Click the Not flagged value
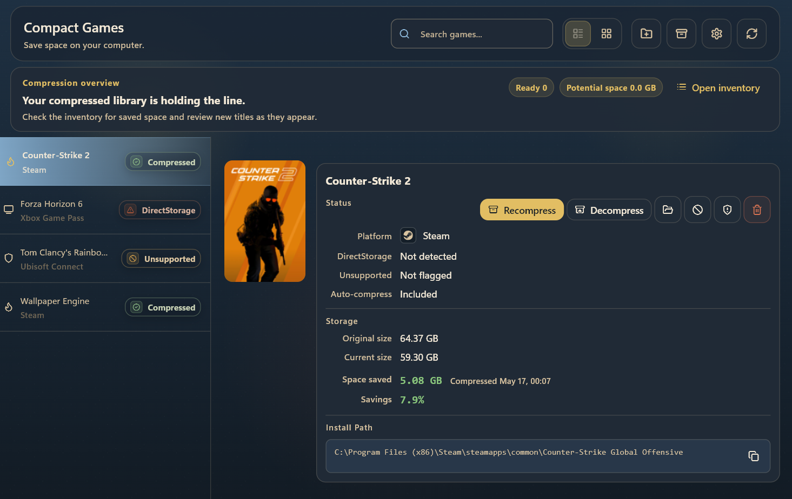Screen dimensions: 792x499 click(x=426, y=275)
